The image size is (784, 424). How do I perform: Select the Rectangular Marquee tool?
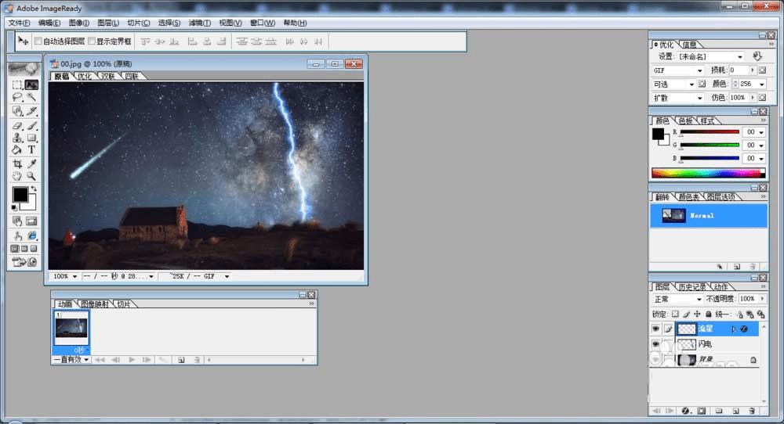[17, 84]
